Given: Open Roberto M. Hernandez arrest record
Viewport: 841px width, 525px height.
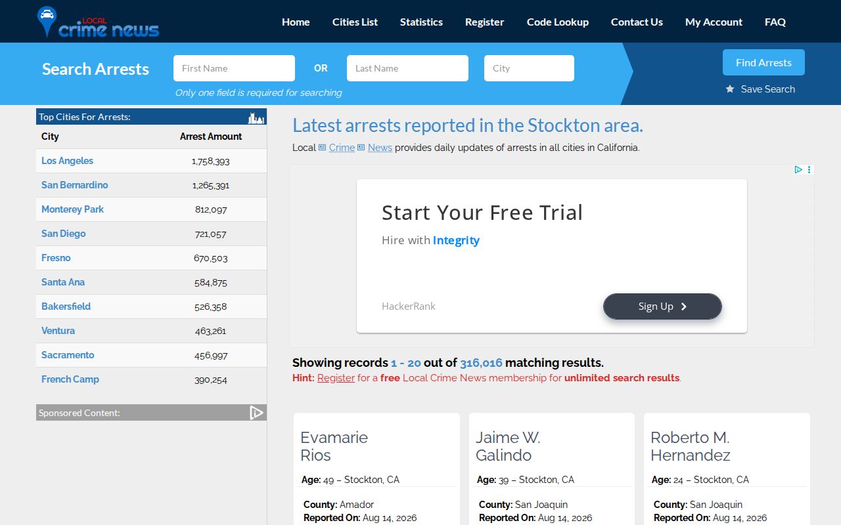Looking at the screenshot, I should [x=691, y=446].
